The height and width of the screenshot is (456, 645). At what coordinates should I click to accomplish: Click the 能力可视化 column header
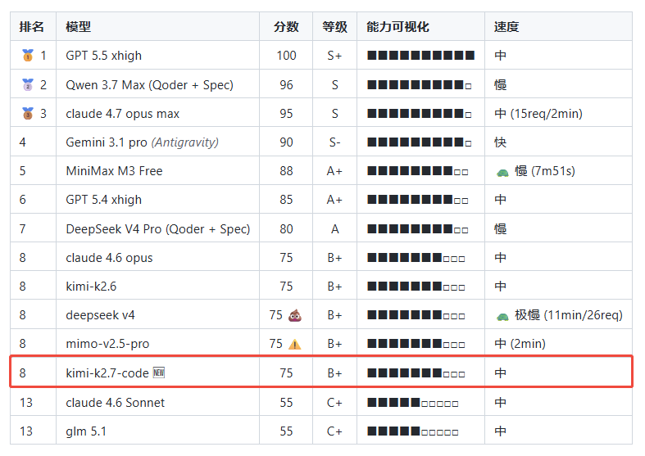[x=397, y=27]
